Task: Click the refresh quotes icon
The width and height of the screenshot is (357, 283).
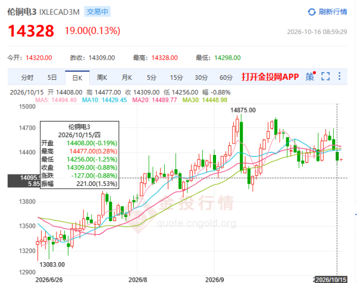Action: 311,12
